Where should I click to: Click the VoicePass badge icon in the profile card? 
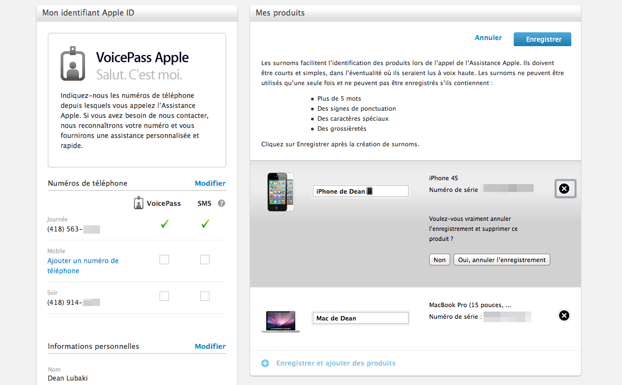coord(73,63)
